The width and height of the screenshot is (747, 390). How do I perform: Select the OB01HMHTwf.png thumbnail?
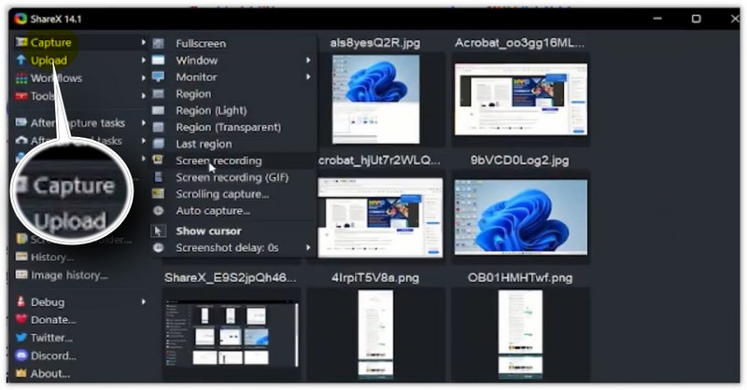tap(521, 334)
